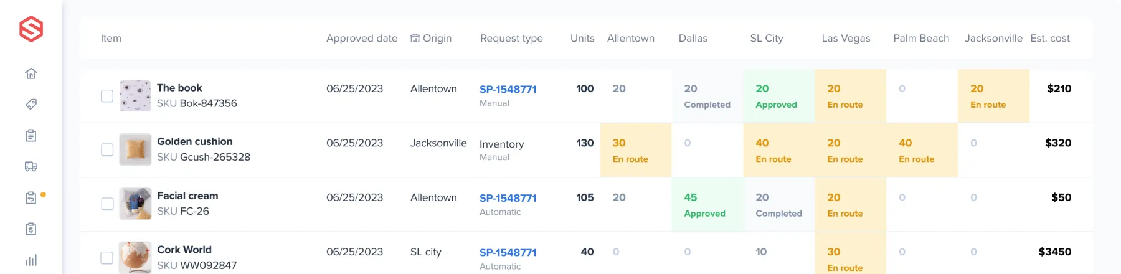Click the Palm Beach column header

921,38
